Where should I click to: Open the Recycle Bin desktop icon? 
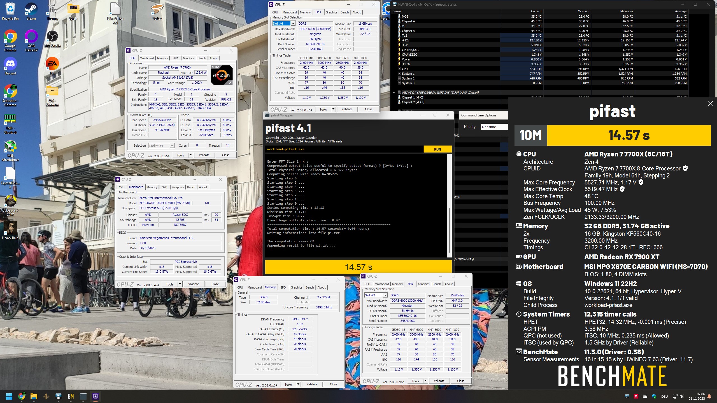click(x=10, y=11)
